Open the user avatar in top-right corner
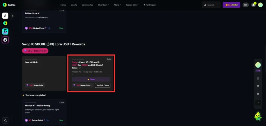Screen dimensions: 266x126 [x=260, y=5]
